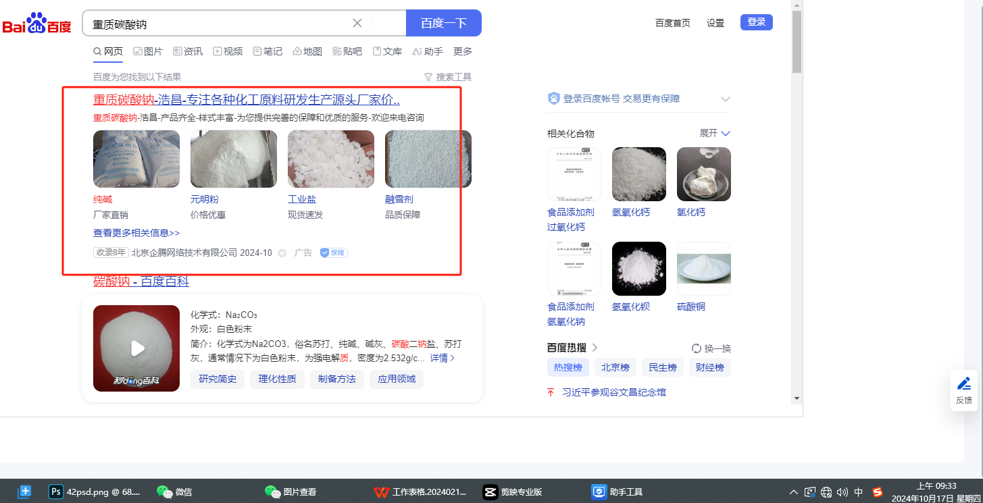This screenshot has width=983, height=503.
Task: Switch to the 图片 search tab
Action: [148, 51]
